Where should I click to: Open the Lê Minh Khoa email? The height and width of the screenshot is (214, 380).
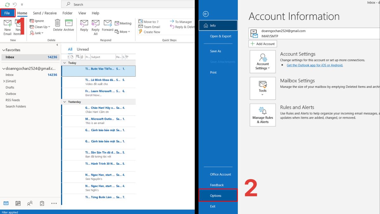pyautogui.click(x=98, y=82)
